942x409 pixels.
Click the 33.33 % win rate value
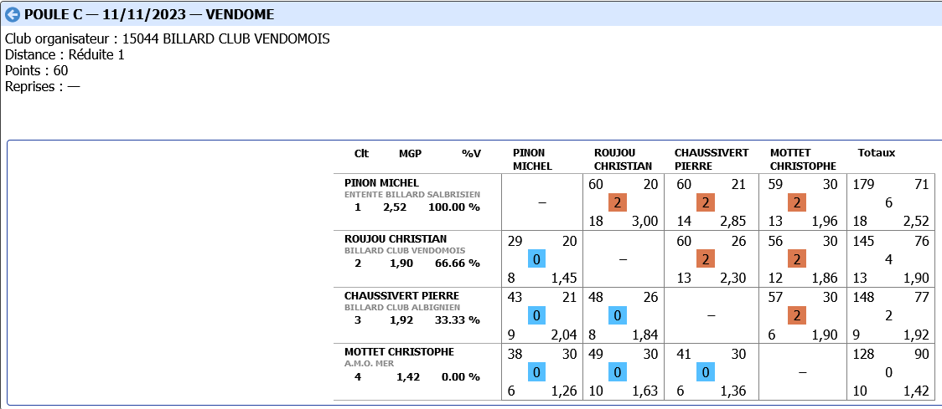458,320
